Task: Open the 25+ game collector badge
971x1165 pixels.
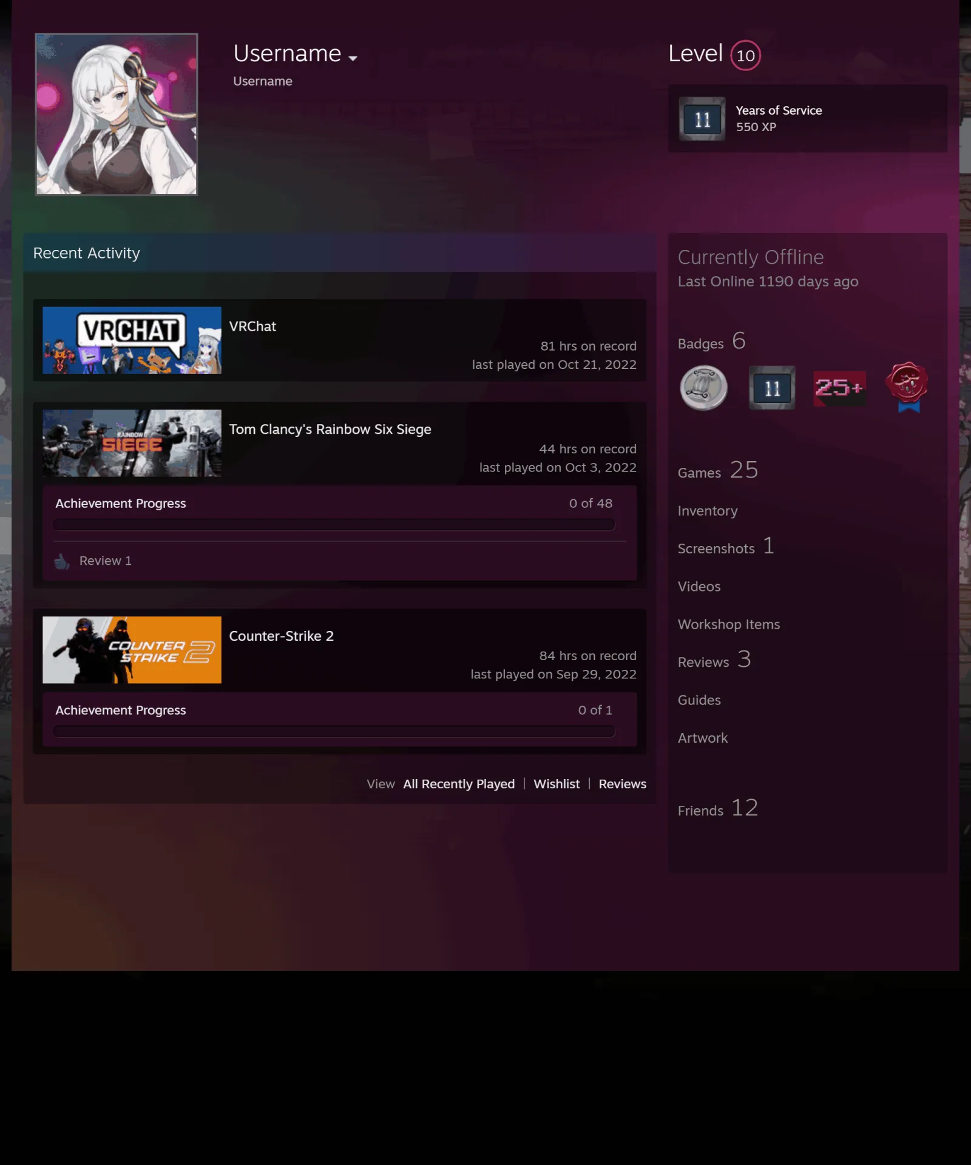Action: (x=840, y=388)
